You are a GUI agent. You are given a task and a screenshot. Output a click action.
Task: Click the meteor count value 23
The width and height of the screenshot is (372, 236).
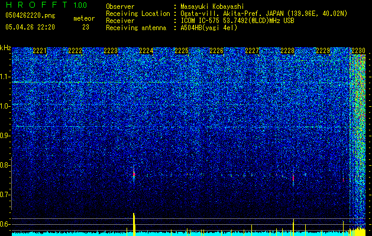pyautogui.click(x=86, y=27)
